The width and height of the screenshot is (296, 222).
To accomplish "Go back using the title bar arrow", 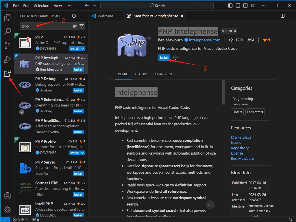I will tap(87, 6).
